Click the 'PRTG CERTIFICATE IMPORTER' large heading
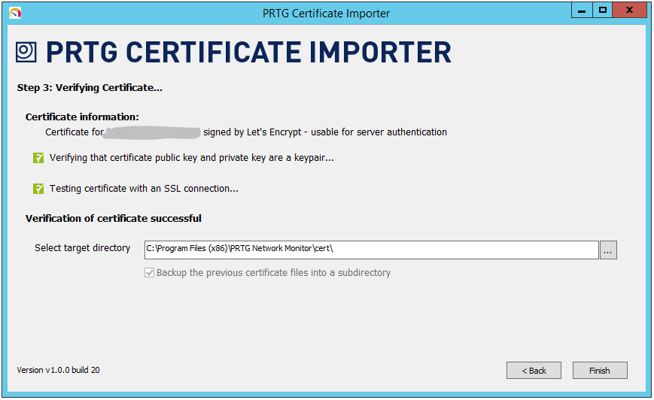Viewport: 654px width, 400px height. (x=248, y=53)
